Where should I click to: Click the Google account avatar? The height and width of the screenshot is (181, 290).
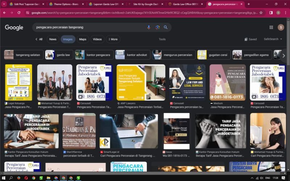point(281,28)
